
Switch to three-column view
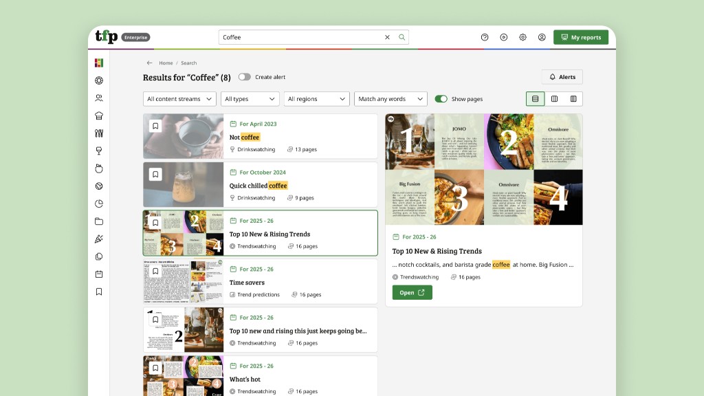click(x=573, y=99)
